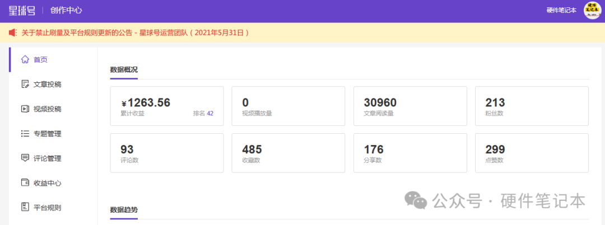This screenshot has width=605, height=225.
Task: Go to 文章投稿 in sidebar
Action: coord(47,85)
